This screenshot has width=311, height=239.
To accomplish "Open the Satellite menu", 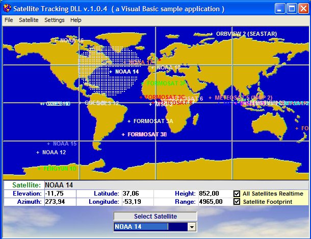I will click(x=29, y=20).
